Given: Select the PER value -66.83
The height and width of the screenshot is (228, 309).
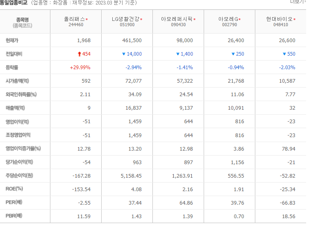Looking at the screenshot, I should click(x=288, y=203).
